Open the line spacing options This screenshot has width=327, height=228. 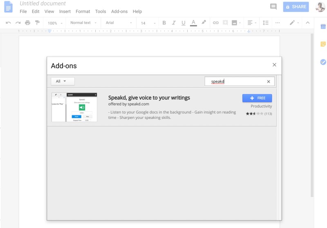[x=265, y=23]
